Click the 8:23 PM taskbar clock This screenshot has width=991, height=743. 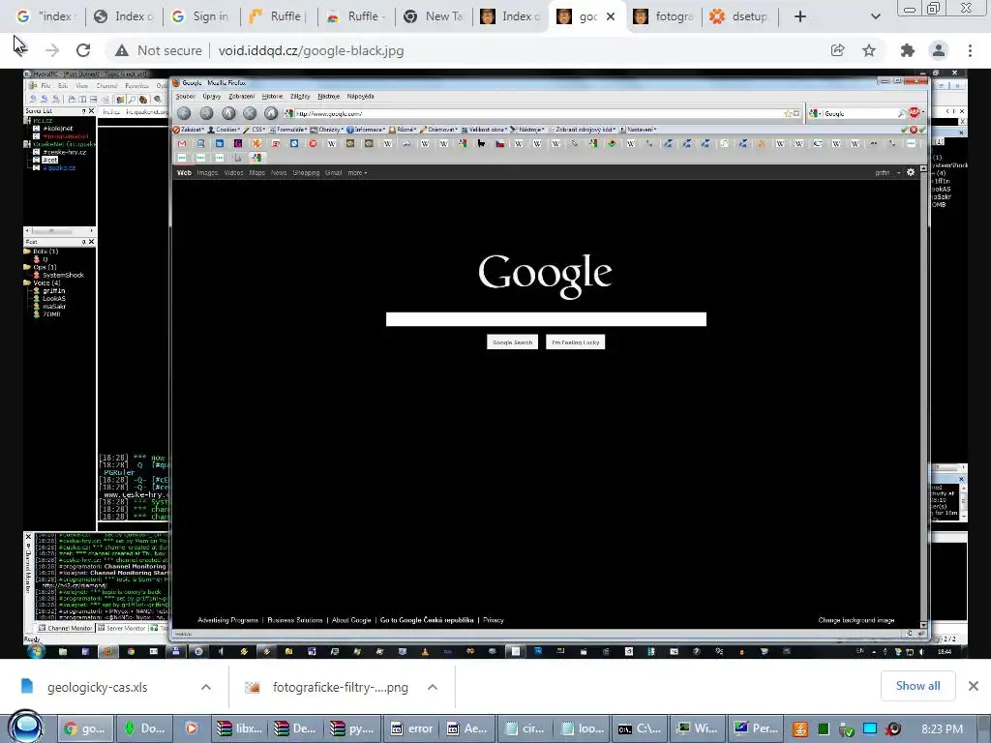[x=942, y=729]
